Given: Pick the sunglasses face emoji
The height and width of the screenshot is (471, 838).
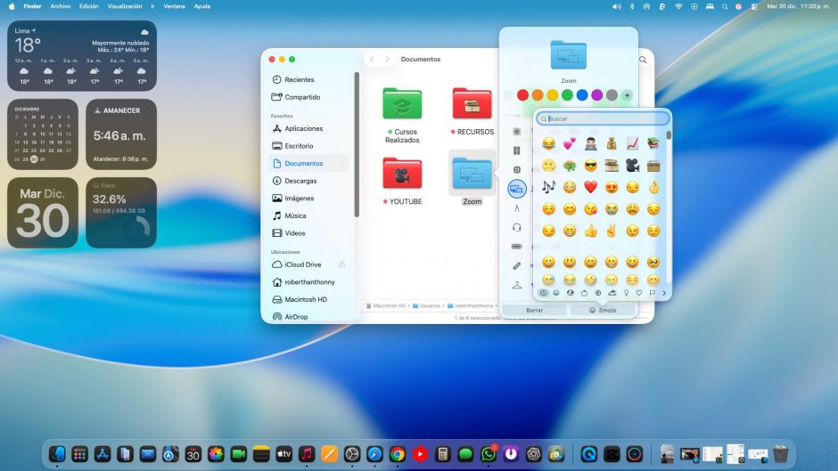Looking at the screenshot, I should (x=590, y=166).
